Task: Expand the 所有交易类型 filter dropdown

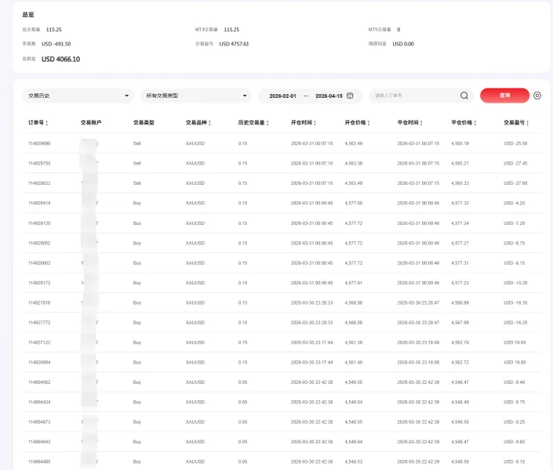Action: tap(195, 96)
